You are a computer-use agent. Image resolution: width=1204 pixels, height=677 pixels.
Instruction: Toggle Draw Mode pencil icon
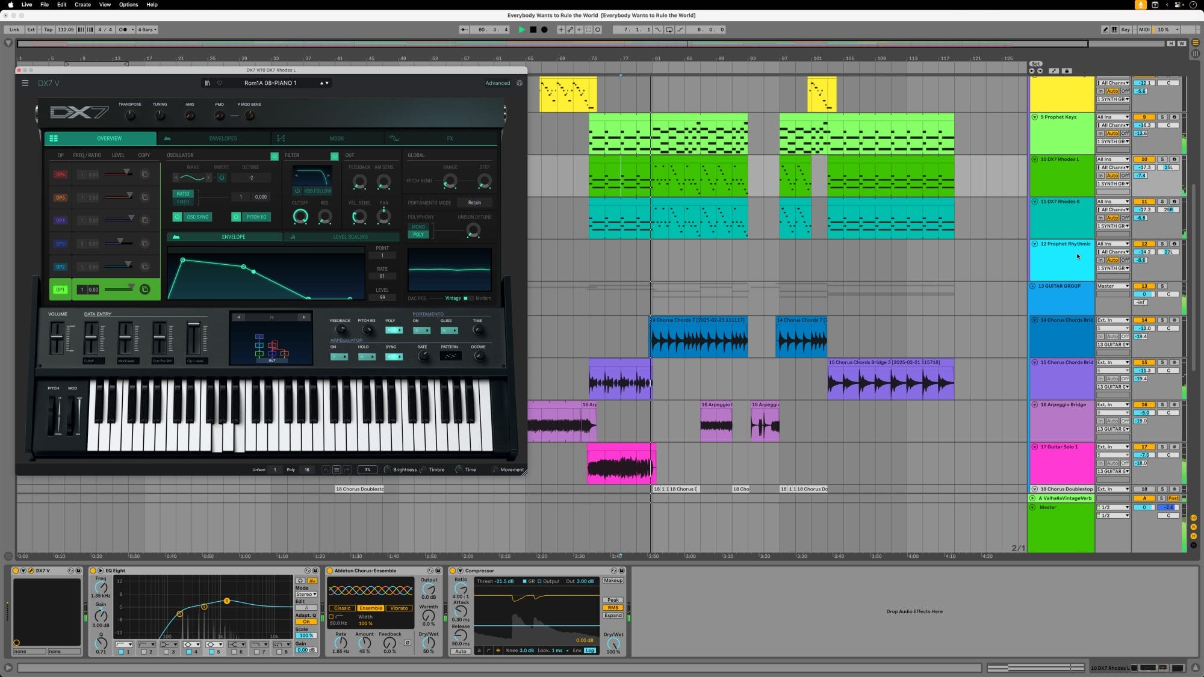[1105, 29]
